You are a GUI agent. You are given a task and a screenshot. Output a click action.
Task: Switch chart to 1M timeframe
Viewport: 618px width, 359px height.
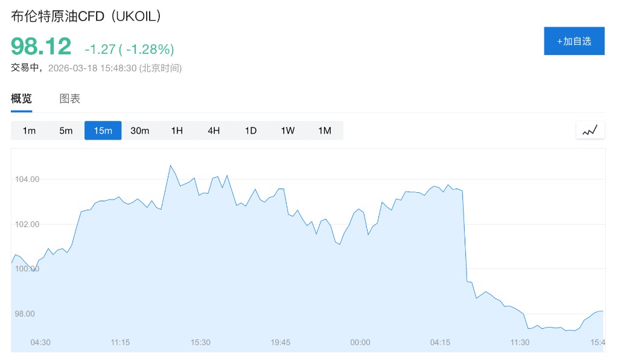325,131
